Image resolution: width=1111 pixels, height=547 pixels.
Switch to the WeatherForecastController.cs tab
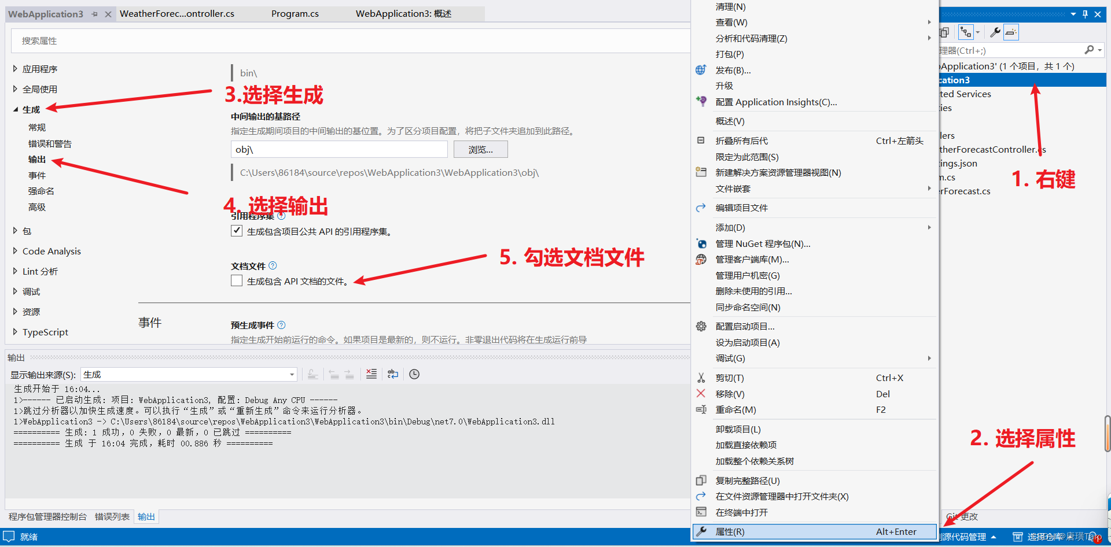pos(177,14)
